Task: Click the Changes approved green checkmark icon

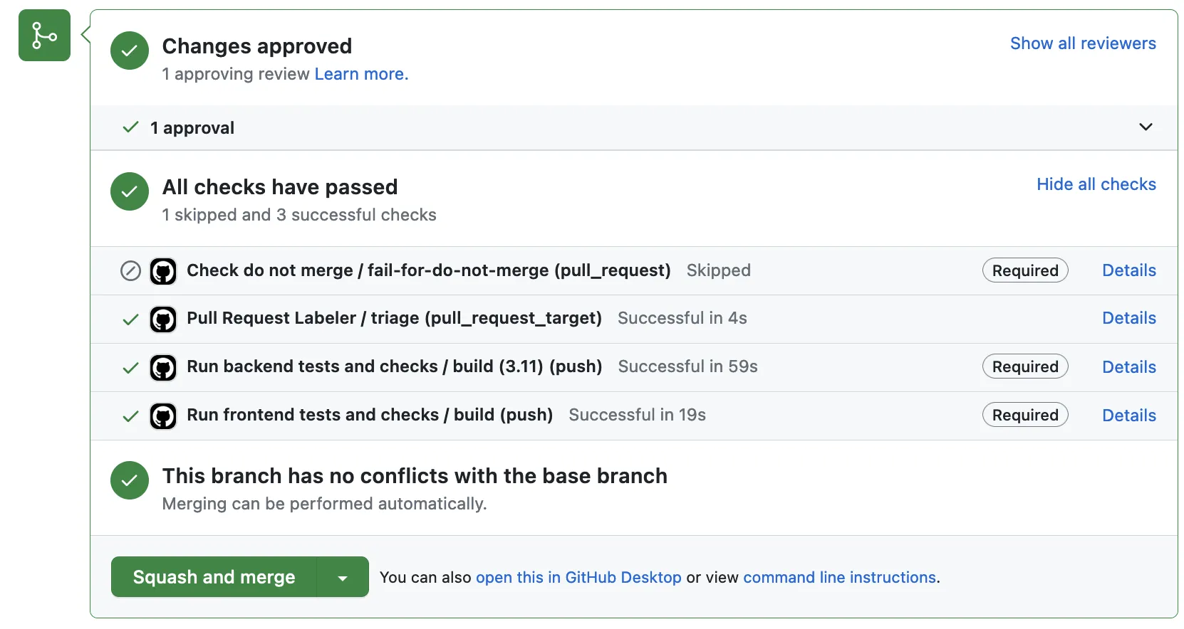Action: 130,51
